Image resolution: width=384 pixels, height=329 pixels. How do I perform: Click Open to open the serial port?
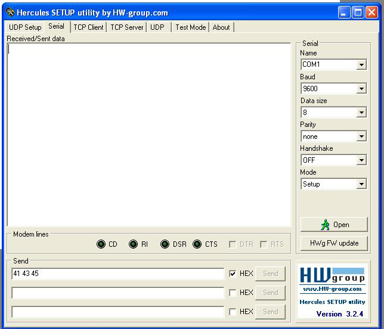coord(334,225)
